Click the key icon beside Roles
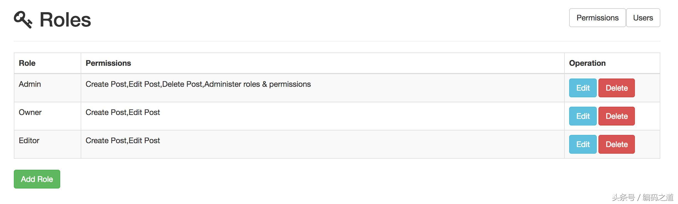678x204 pixels. [23, 20]
